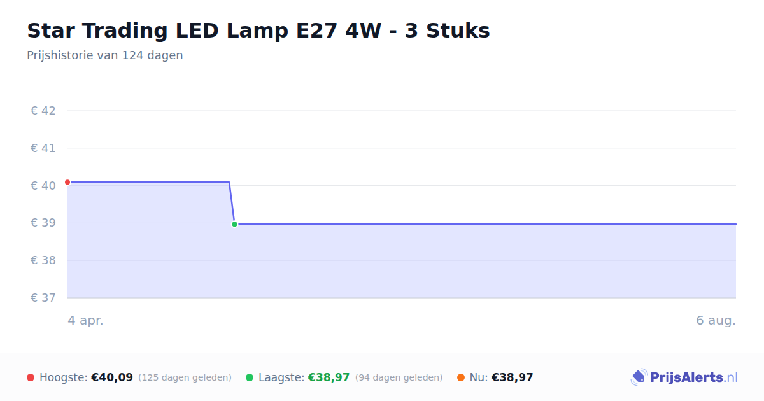Viewport: 764px width, 401px height.
Task: Click the 6 aug. end date label
Action: (x=716, y=321)
